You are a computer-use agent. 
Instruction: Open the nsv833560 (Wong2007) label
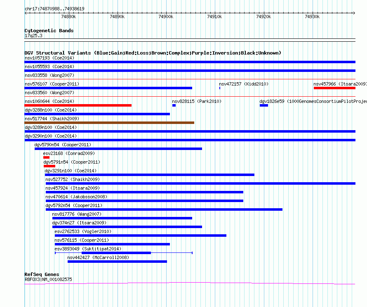pyautogui.click(x=49, y=93)
